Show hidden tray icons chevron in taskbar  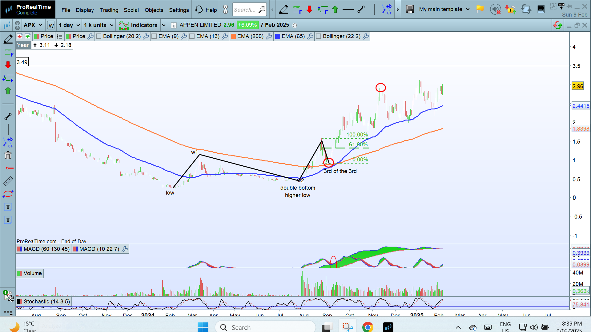(458, 327)
